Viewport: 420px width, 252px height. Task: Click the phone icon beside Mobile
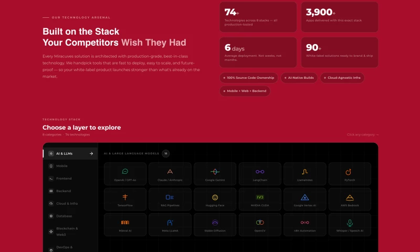(x=51, y=166)
